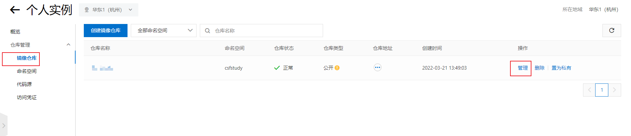Expand the collapsed side panel arrow
631x136 pixels.
(x=4, y=125)
